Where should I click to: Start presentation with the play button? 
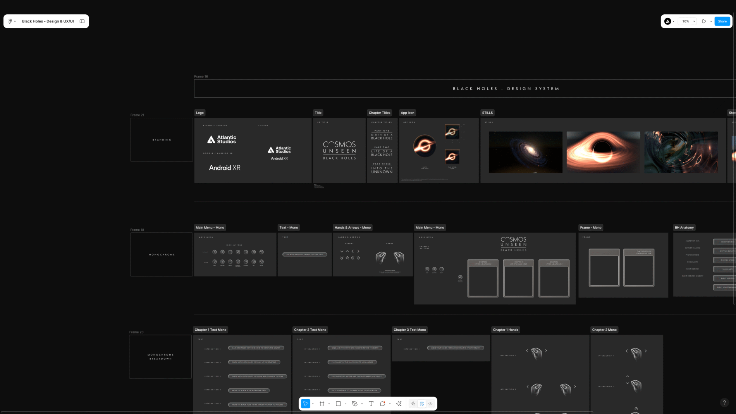pyautogui.click(x=704, y=21)
